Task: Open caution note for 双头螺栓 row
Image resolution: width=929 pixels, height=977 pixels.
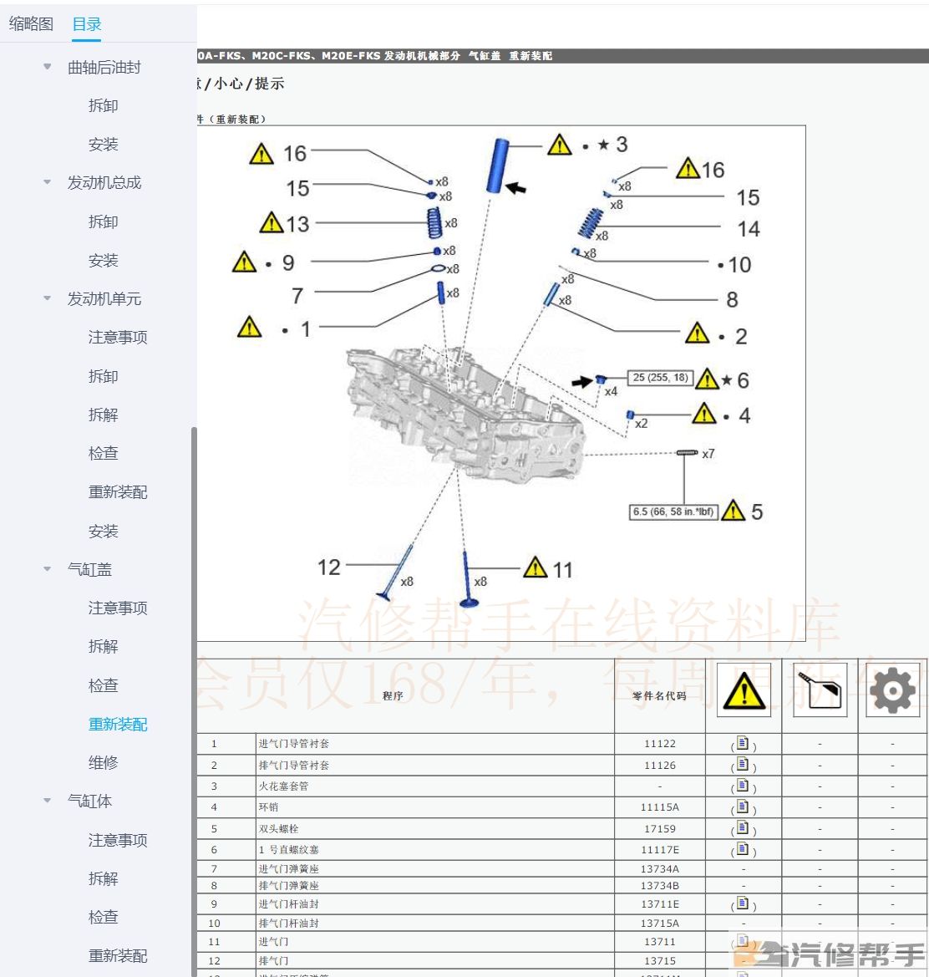Action: pos(742,827)
